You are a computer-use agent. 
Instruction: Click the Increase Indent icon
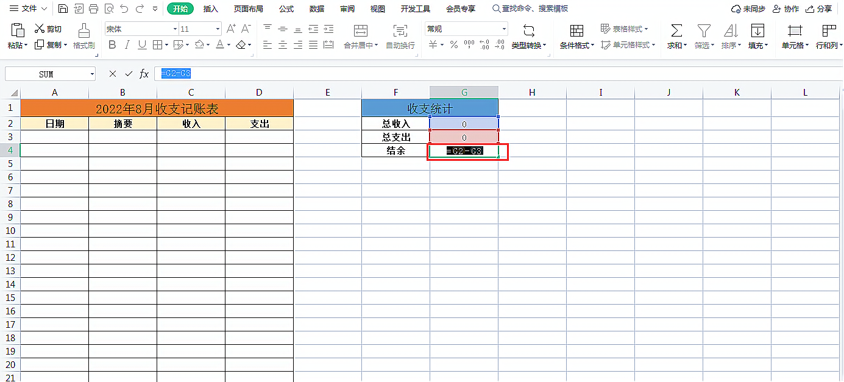(328, 29)
